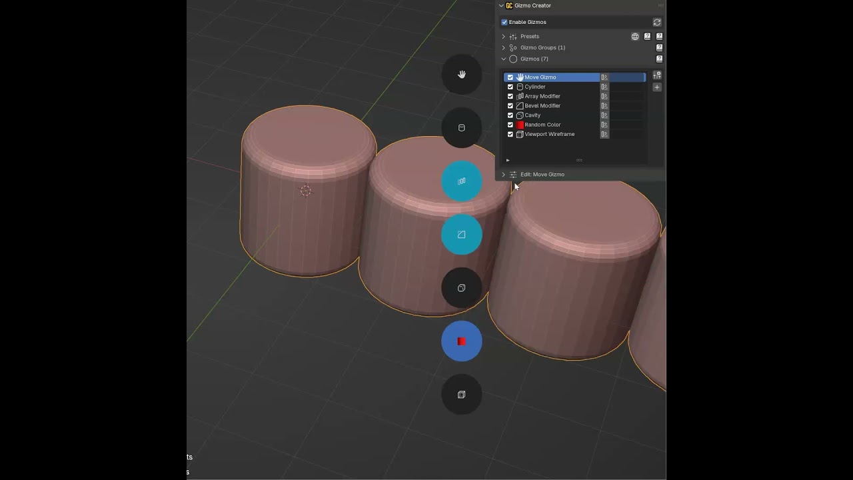This screenshot has width=853, height=480.
Task: Click the options icon in the Bevel Modifier row
Action: (604, 106)
